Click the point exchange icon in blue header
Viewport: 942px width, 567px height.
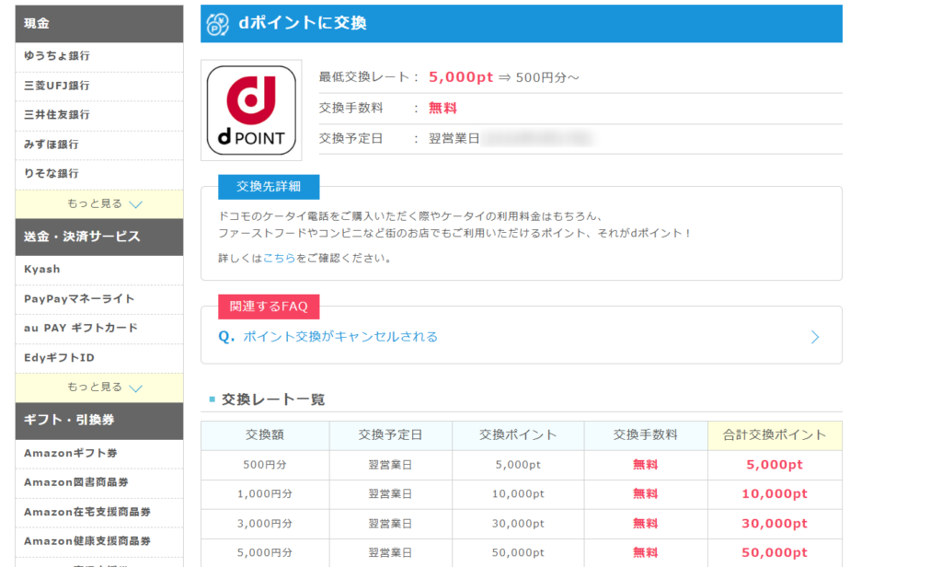[x=217, y=24]
